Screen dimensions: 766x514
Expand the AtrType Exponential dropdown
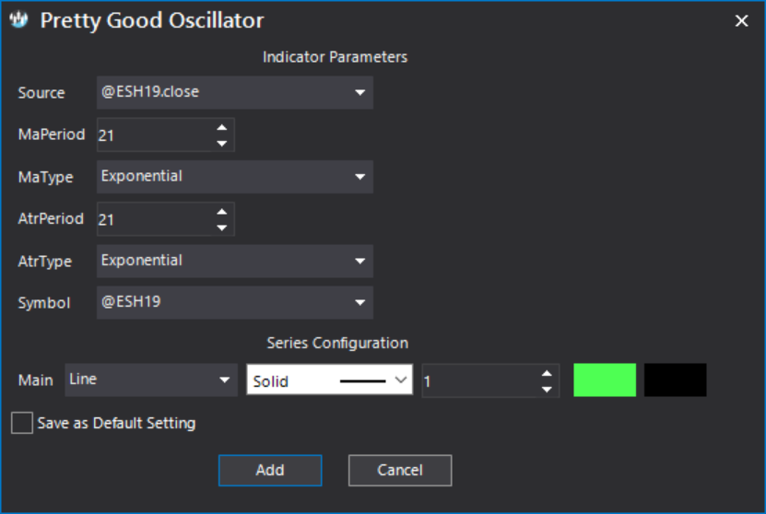[x=235, y=262]
